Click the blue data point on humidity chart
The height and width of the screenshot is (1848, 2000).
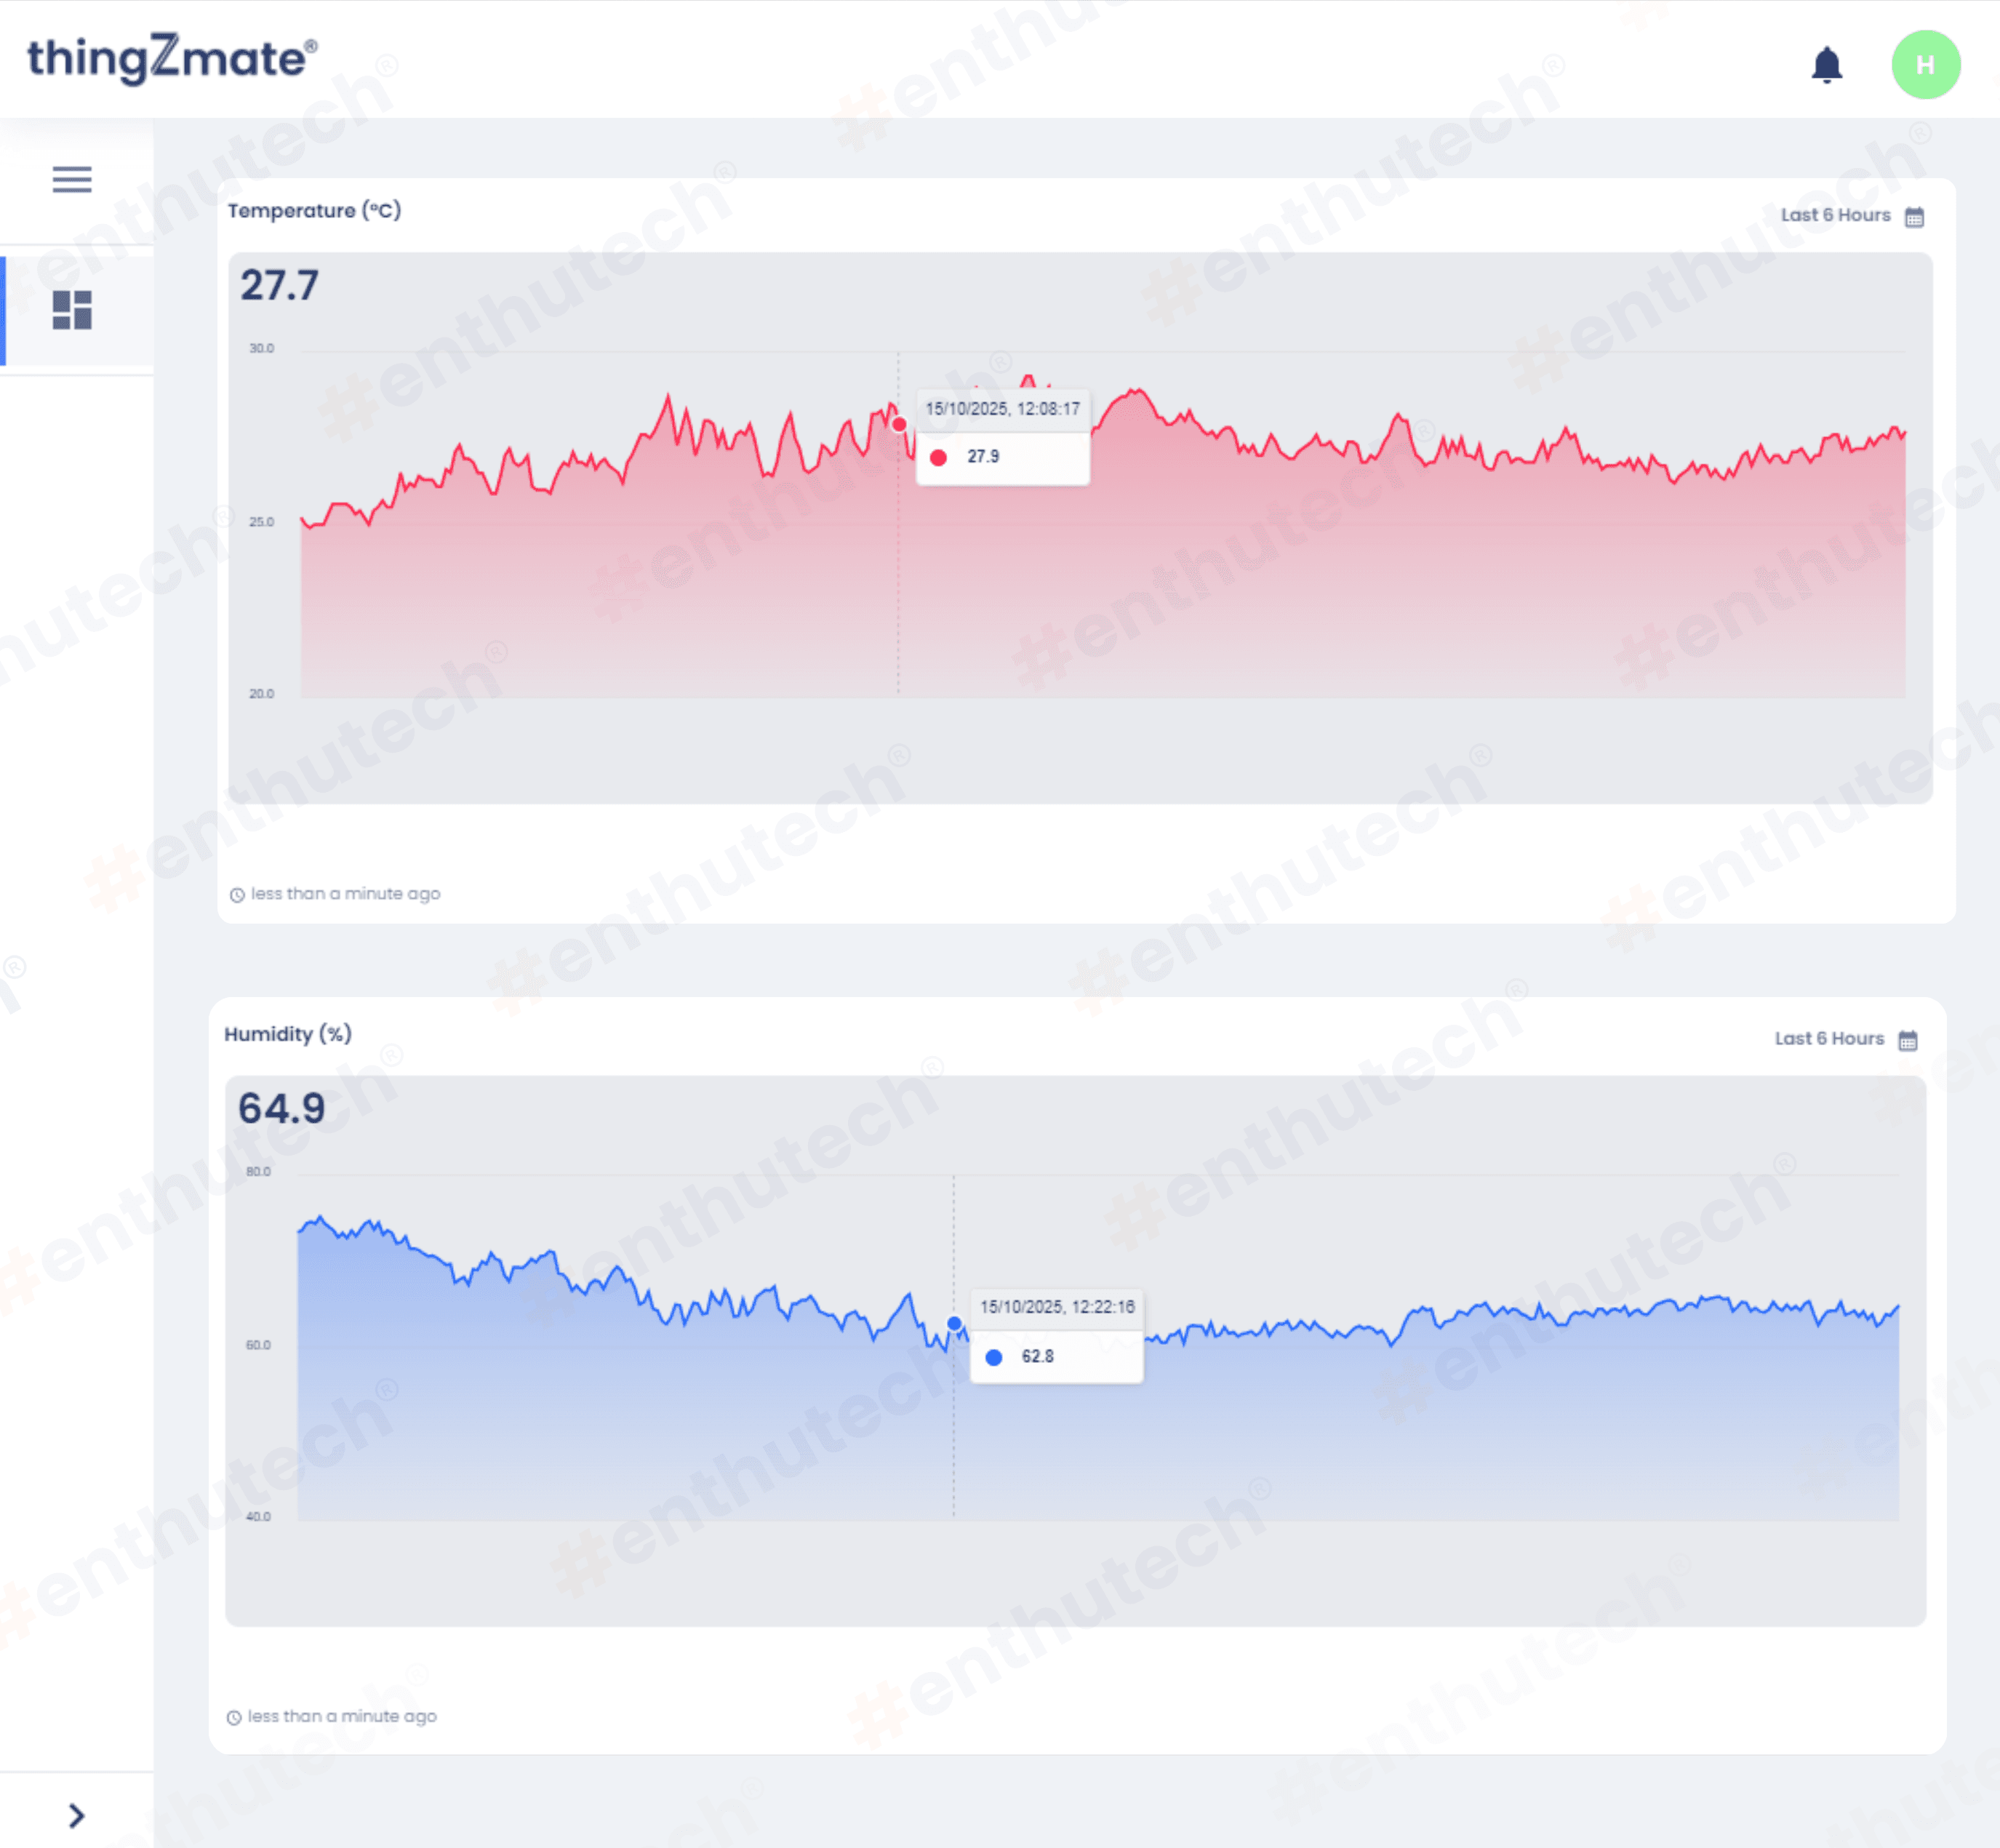point(954,1324)
